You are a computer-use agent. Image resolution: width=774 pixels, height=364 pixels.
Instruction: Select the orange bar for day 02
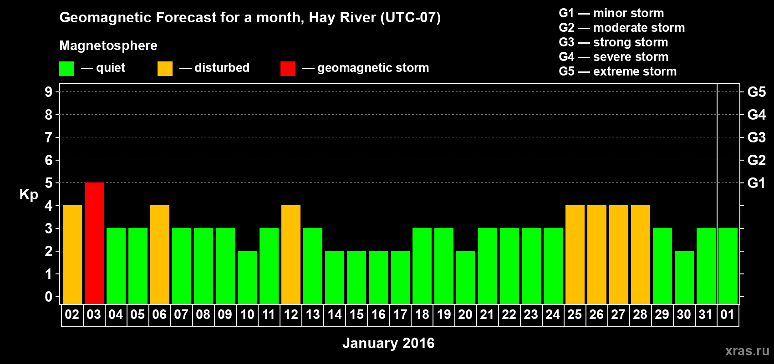pyautogui.click(x=72, y=255)
